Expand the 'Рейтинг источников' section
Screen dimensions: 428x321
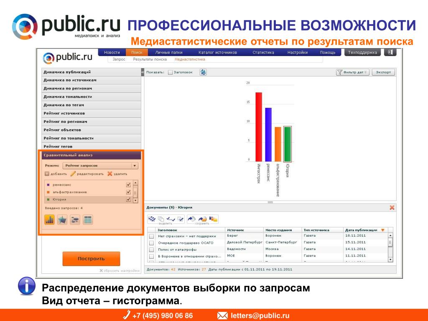click(x=91, y=113)
